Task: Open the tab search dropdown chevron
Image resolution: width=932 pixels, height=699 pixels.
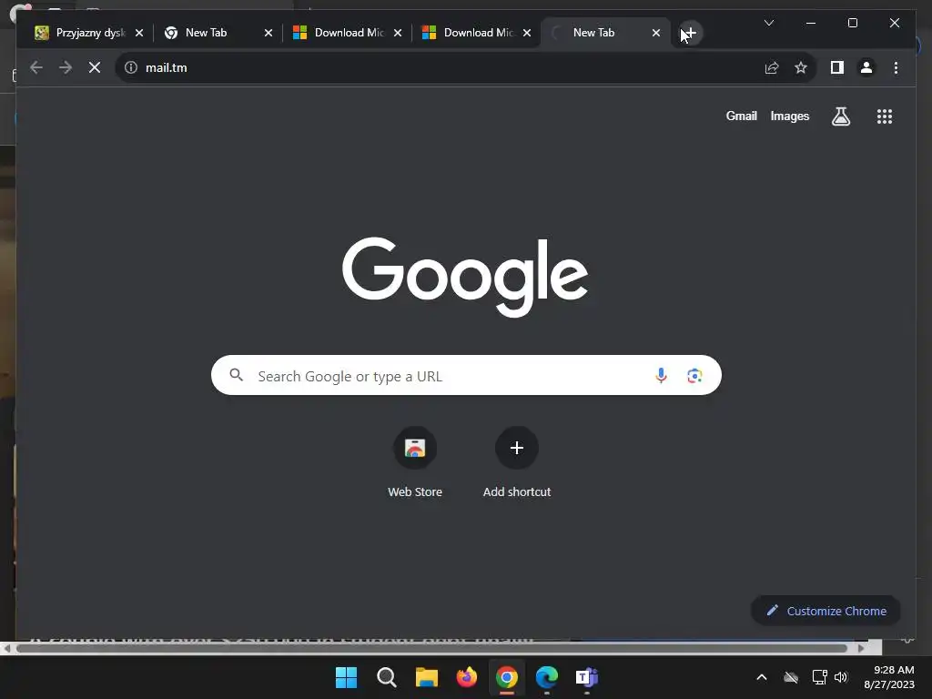Action: point(768,23)
